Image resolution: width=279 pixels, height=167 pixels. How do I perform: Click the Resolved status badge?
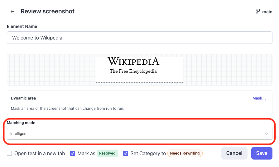pos(107,153)
